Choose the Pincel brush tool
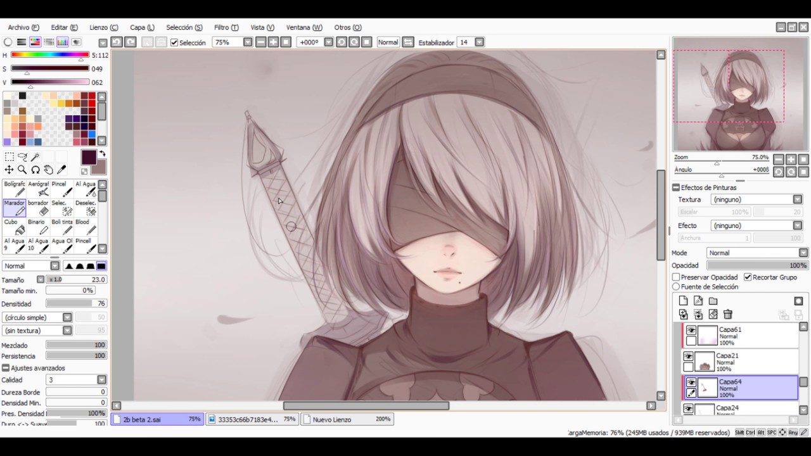Image resolution: width=811 pixels, height=456 pixels. (x=61, y=189)
